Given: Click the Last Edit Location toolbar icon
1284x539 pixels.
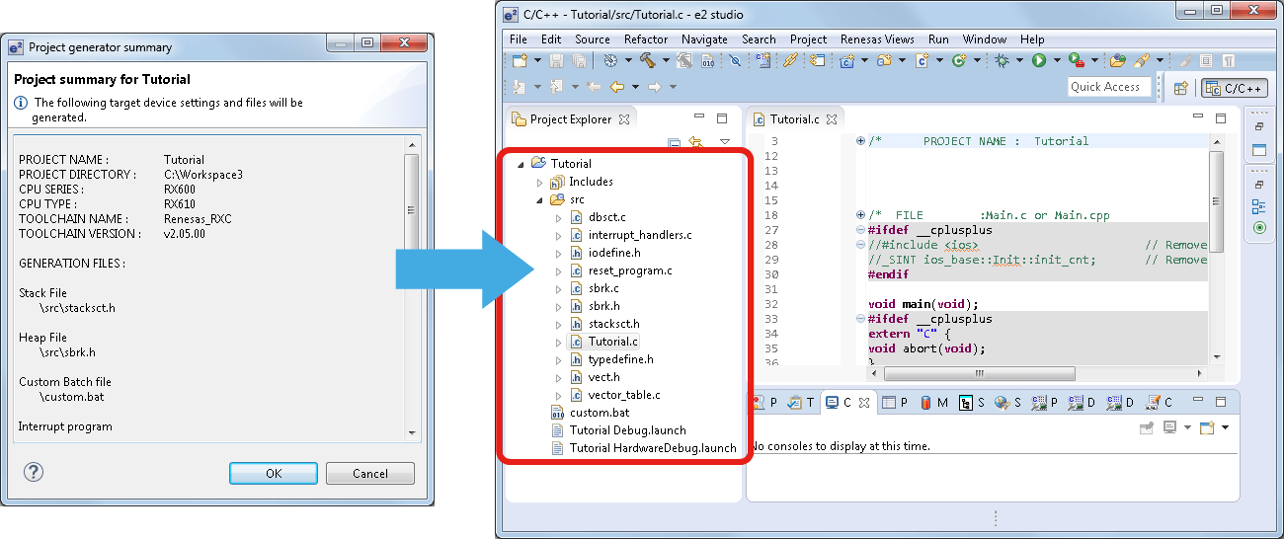Looking at the screenshot, I should point(594,87).
